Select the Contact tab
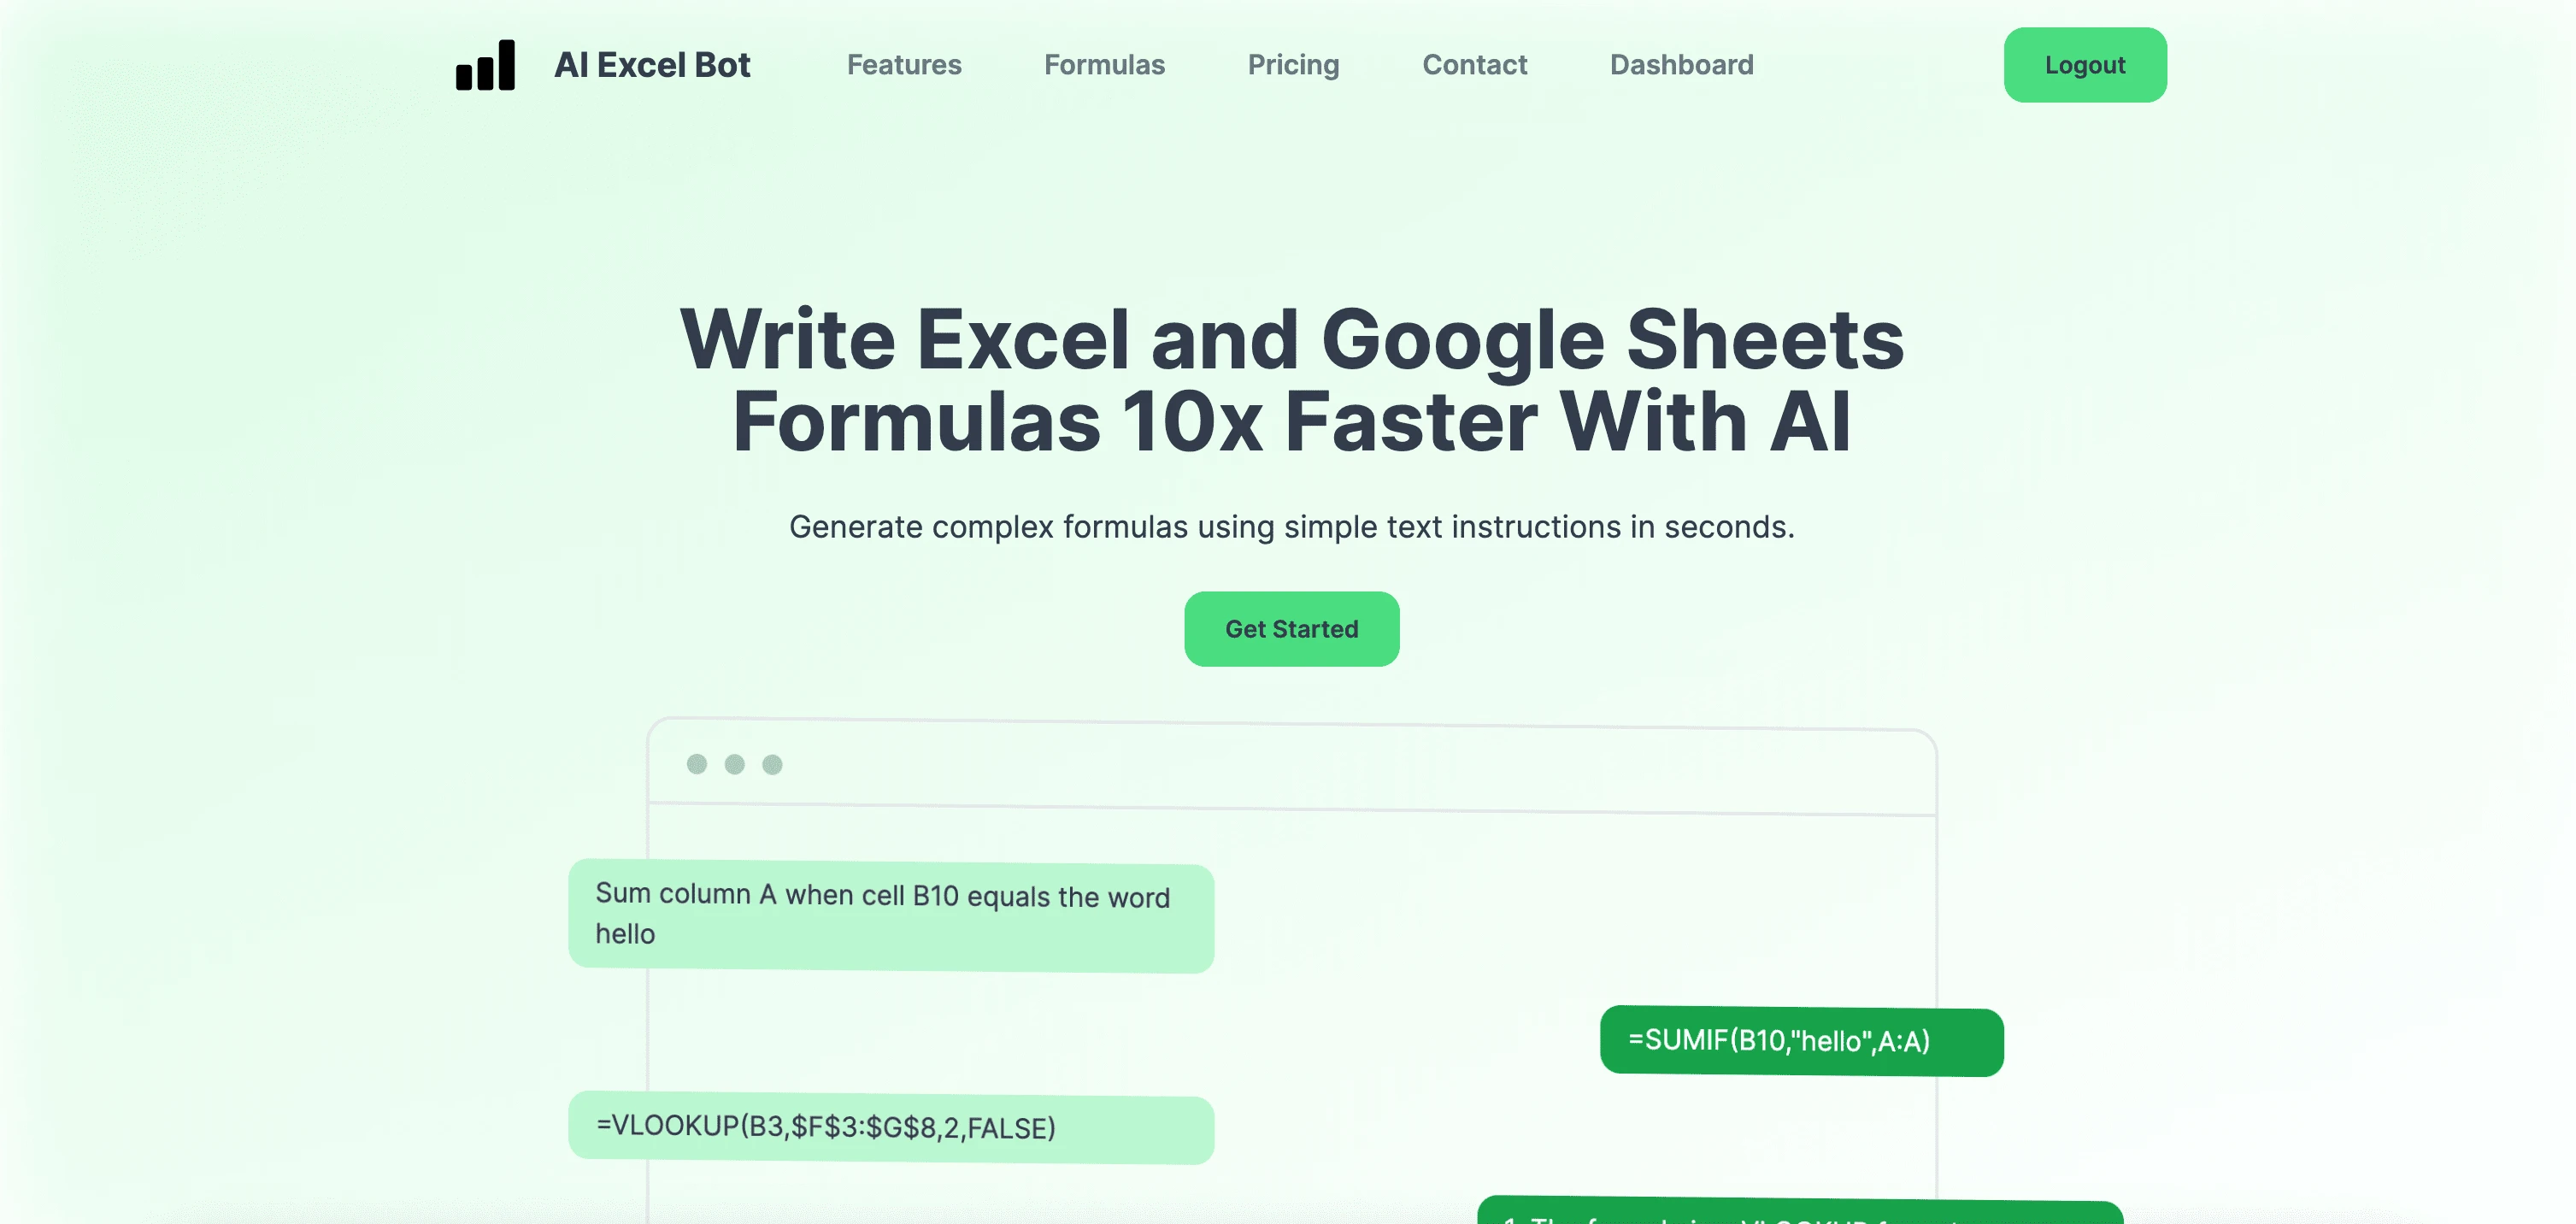Viewport: 2576px width, 1224px height. pos(1473,64)
